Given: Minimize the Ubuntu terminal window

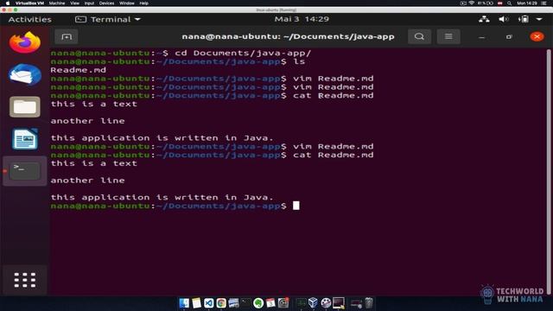Looking at the screenshot, I should 482,37.
